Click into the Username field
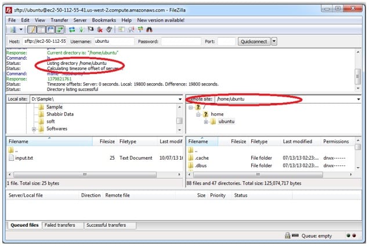 pos(114,41)
